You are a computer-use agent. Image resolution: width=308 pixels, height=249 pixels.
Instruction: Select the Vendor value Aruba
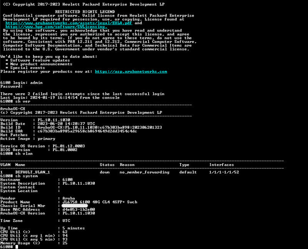point(69,199)
